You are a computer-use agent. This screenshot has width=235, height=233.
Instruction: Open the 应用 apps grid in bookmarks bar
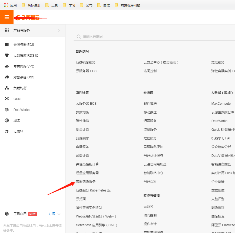(10, 5)
